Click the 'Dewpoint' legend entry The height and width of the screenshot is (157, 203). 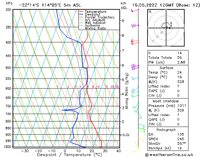92,15
